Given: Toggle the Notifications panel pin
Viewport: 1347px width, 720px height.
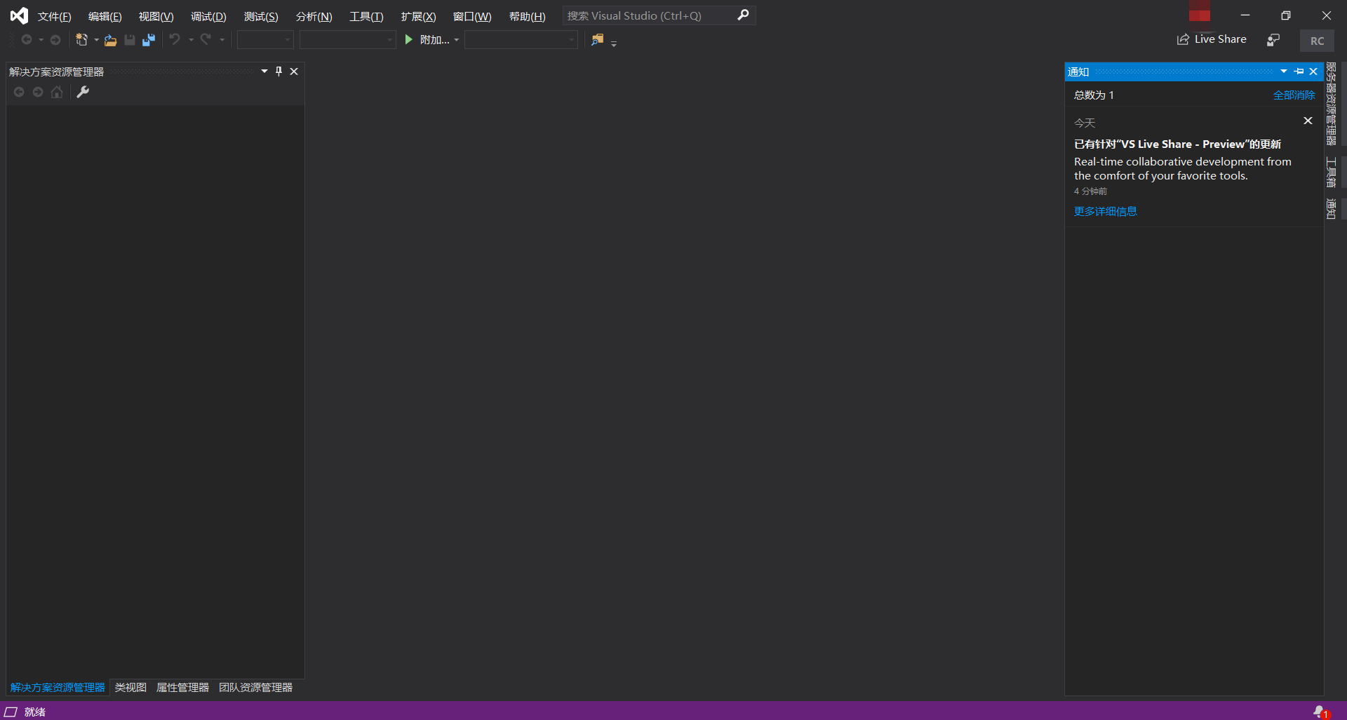Looking at the screenshot, I should (x=1299, y=72).
